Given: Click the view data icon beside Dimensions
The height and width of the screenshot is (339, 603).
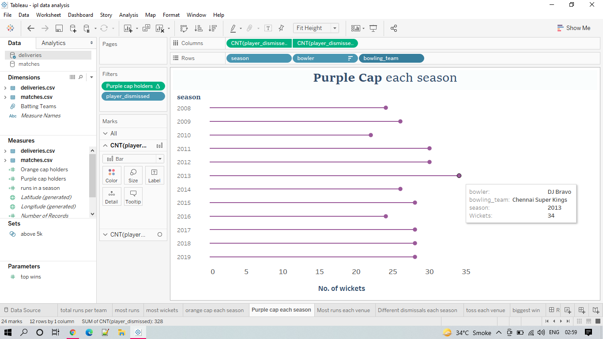Looking at the screenshot, I should coord(72,77).
